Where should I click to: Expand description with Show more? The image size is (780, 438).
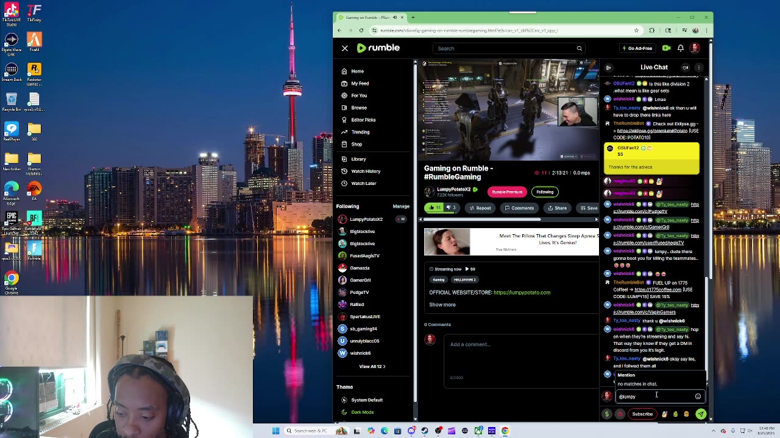click(x=442, y=305)
